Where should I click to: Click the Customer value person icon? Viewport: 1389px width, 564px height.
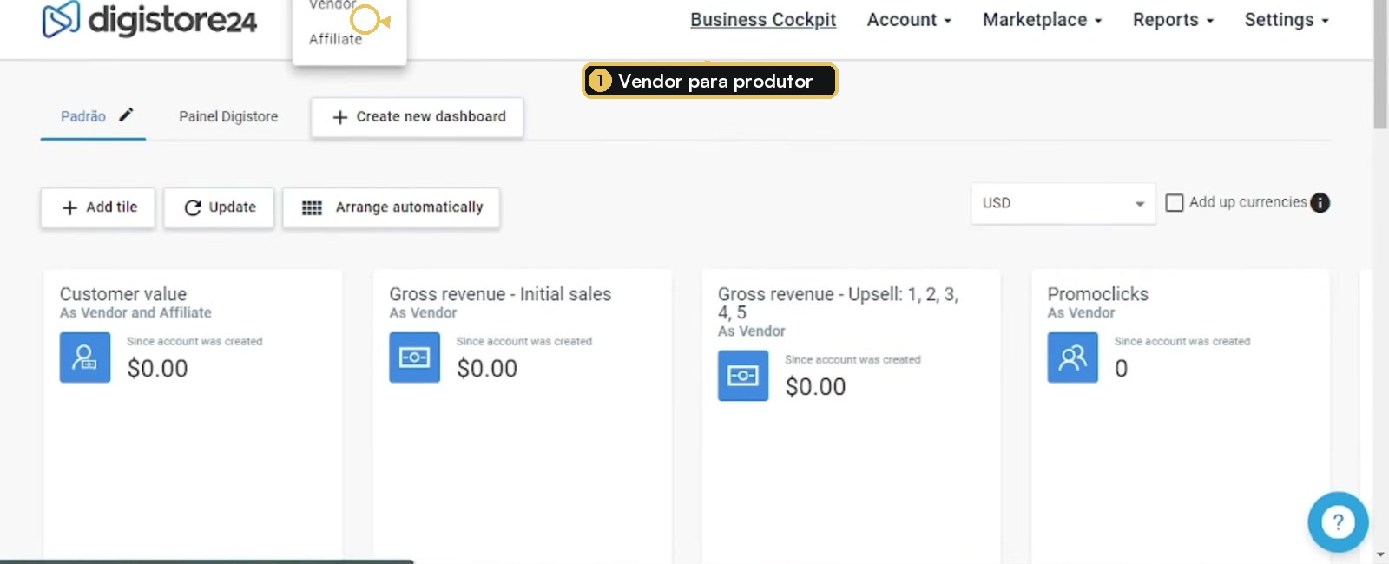coord(85,357)
